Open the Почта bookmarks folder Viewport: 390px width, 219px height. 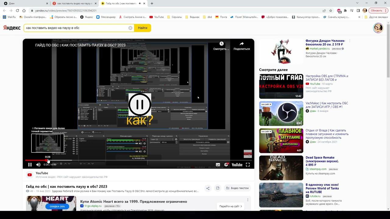(221, 17)
